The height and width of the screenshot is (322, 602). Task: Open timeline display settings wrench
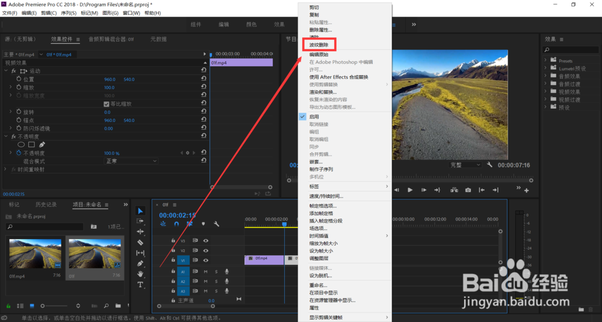point(217,224)
